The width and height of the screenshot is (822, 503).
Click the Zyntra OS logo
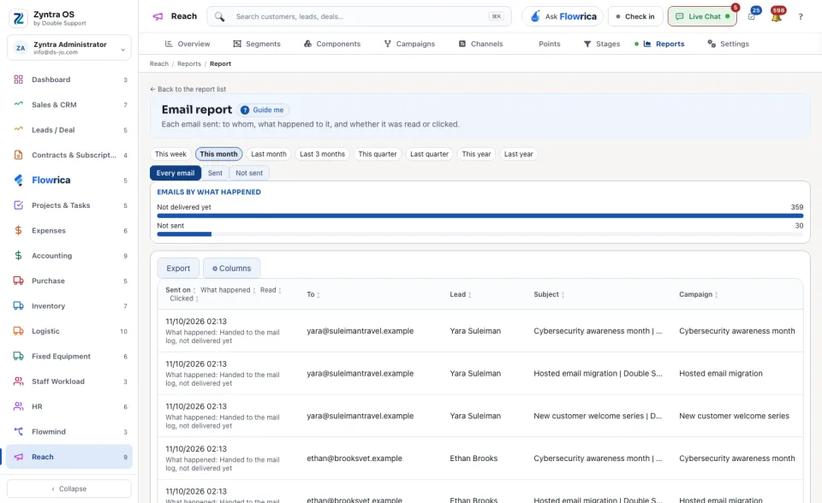click(x=18, y=18)
